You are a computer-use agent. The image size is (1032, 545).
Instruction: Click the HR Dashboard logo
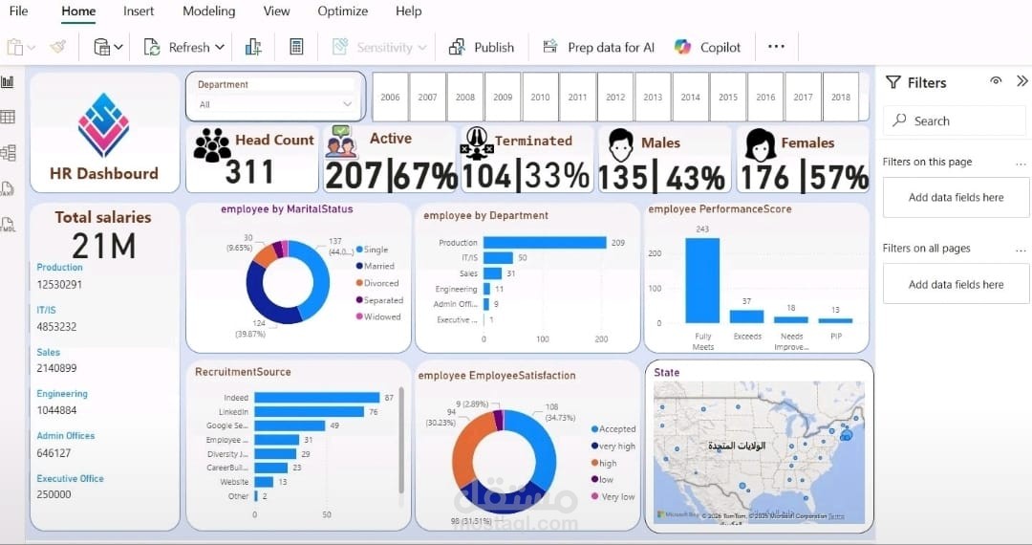(x=104, y=125)
